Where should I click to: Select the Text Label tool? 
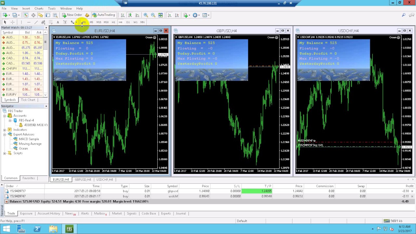[x=65, y=22]
